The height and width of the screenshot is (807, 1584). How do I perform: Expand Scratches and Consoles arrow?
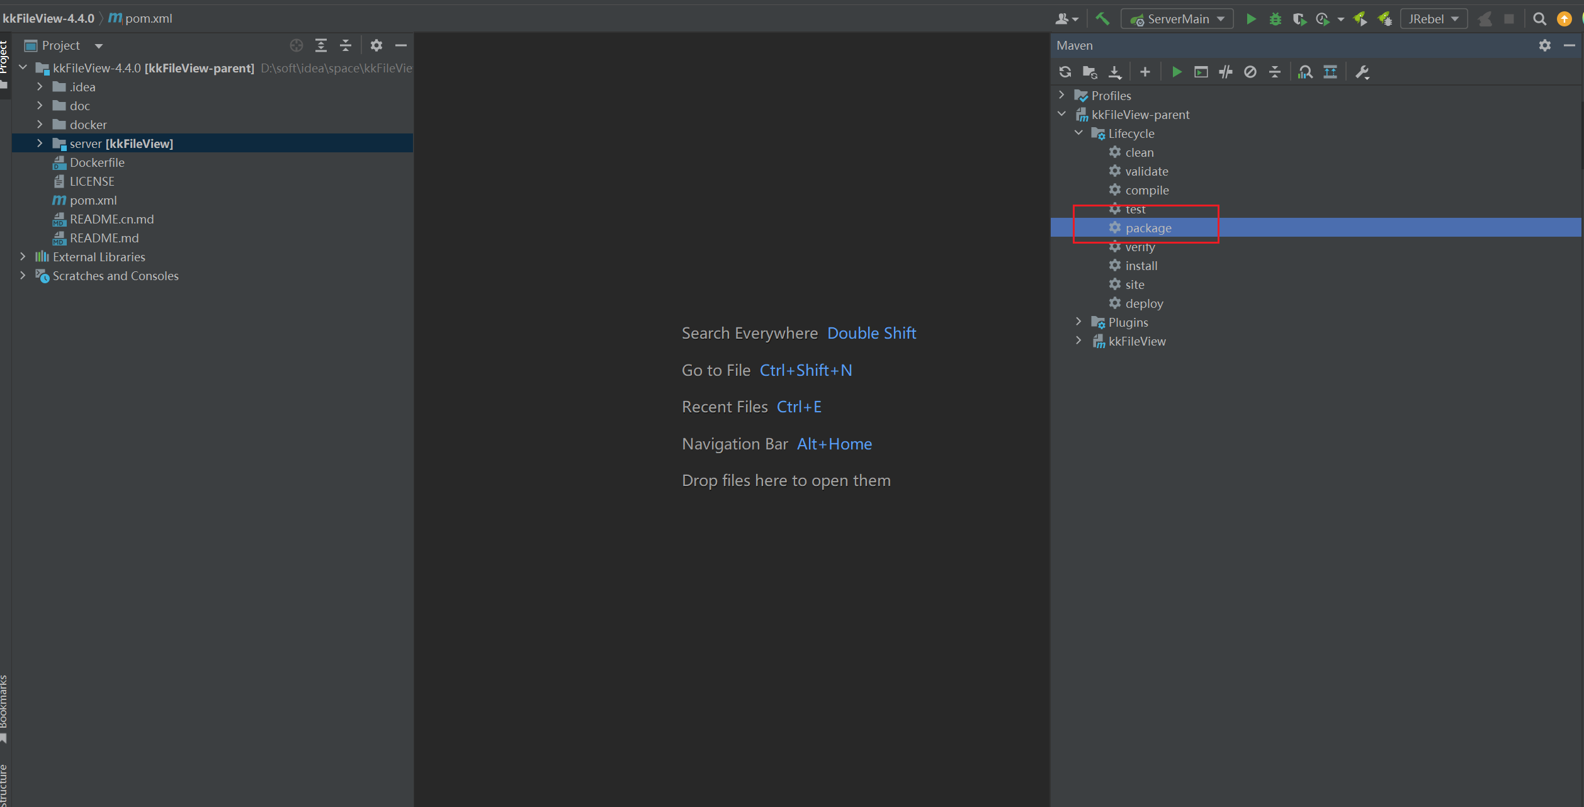click(x=23, y=276)
